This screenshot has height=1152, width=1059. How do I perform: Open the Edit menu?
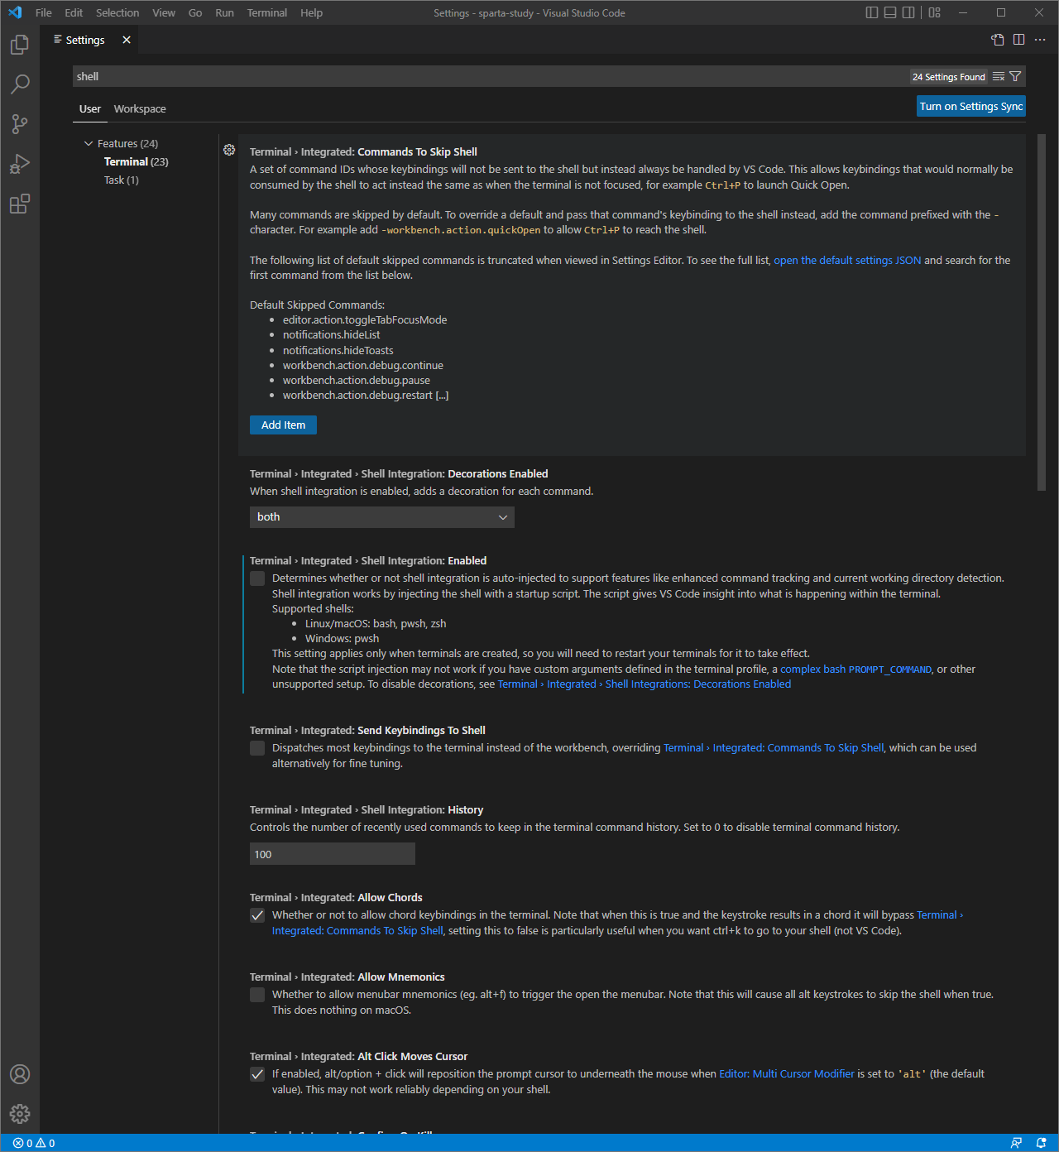(x=74, y=12)
